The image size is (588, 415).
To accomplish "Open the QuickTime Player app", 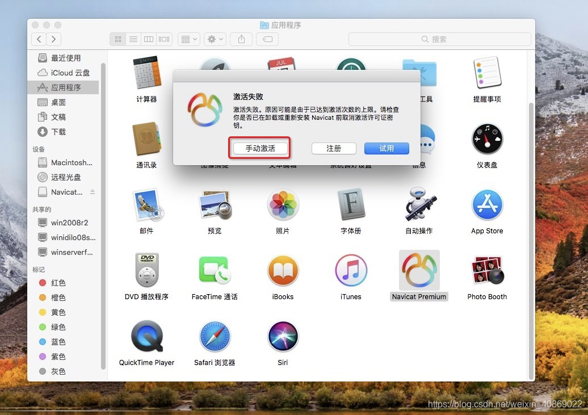I will pos(146,336).
